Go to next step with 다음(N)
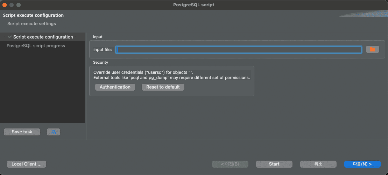The height and width of the screenshot is (175, 388). [362, 164]
